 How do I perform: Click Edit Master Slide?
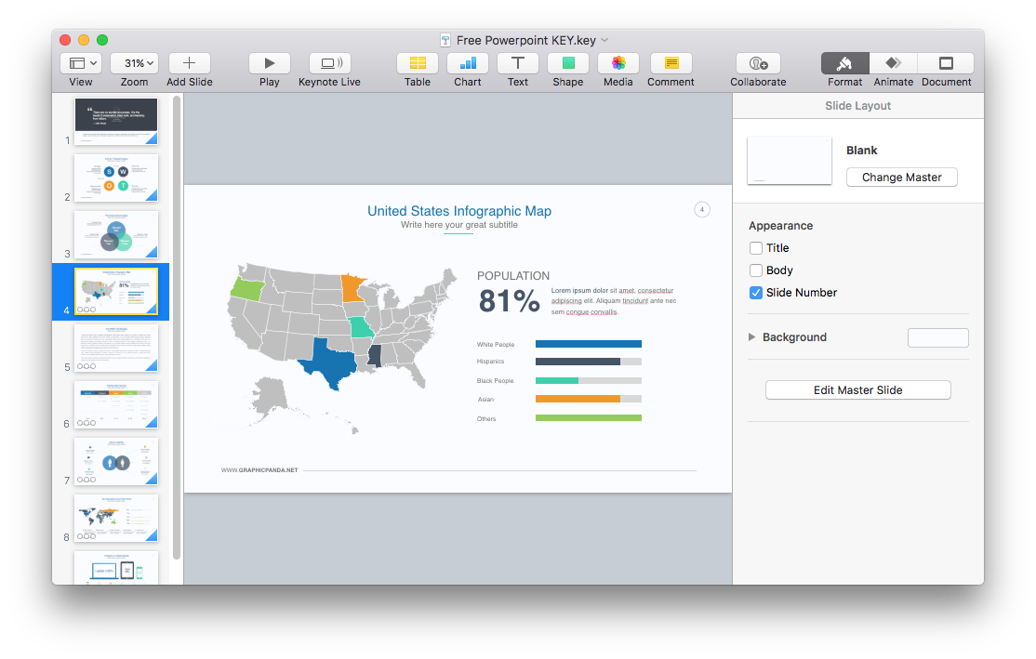(x=857, y=389)
